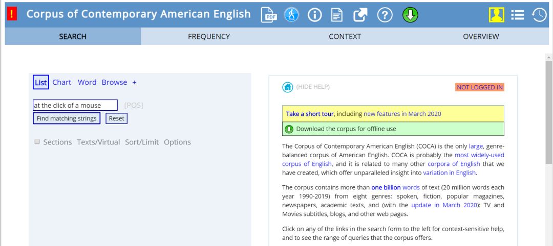553x246 pixels.
Task: Open the corpora of English link
Action: [454, 164]
